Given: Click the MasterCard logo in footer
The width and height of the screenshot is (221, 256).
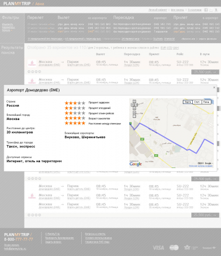Looking at the screenshot, I should [174, 247].
